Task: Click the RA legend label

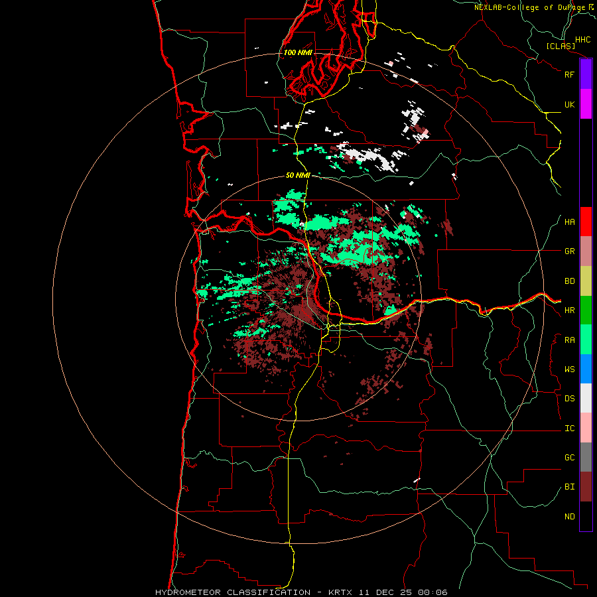Action: click(570, 340)
